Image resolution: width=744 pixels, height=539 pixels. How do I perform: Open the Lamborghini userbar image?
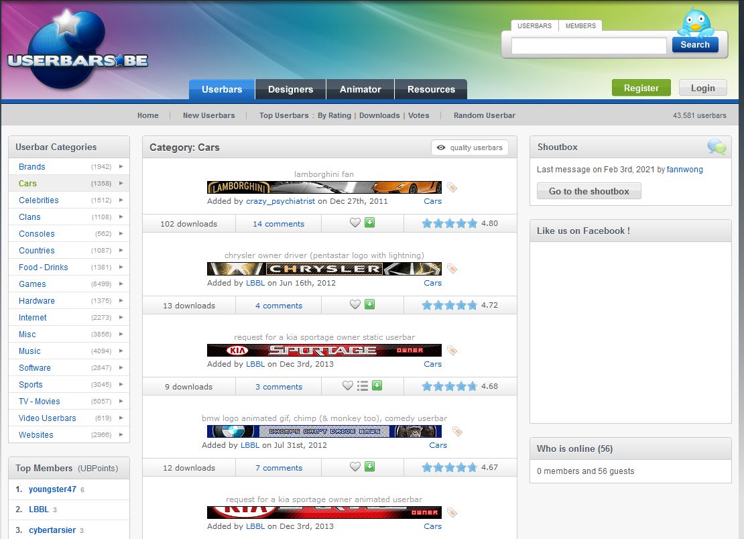tap(324, 188)
